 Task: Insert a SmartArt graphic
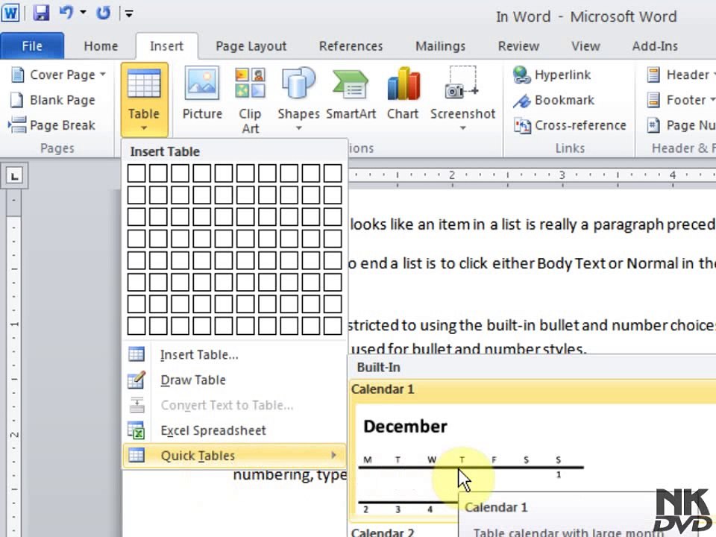point(351,94)
